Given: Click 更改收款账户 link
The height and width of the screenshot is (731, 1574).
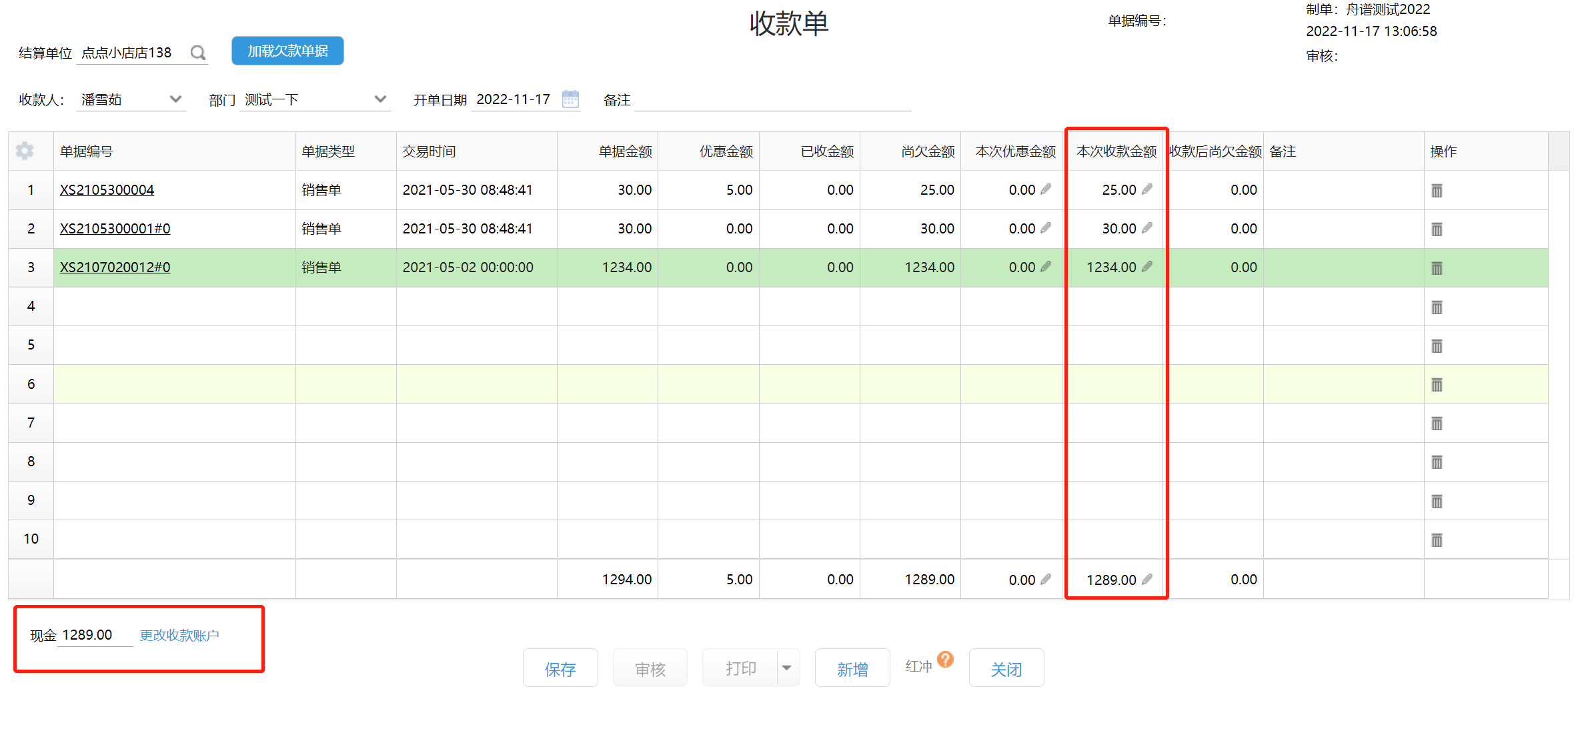Looking at the screenshot, I should tap(179, 636).
